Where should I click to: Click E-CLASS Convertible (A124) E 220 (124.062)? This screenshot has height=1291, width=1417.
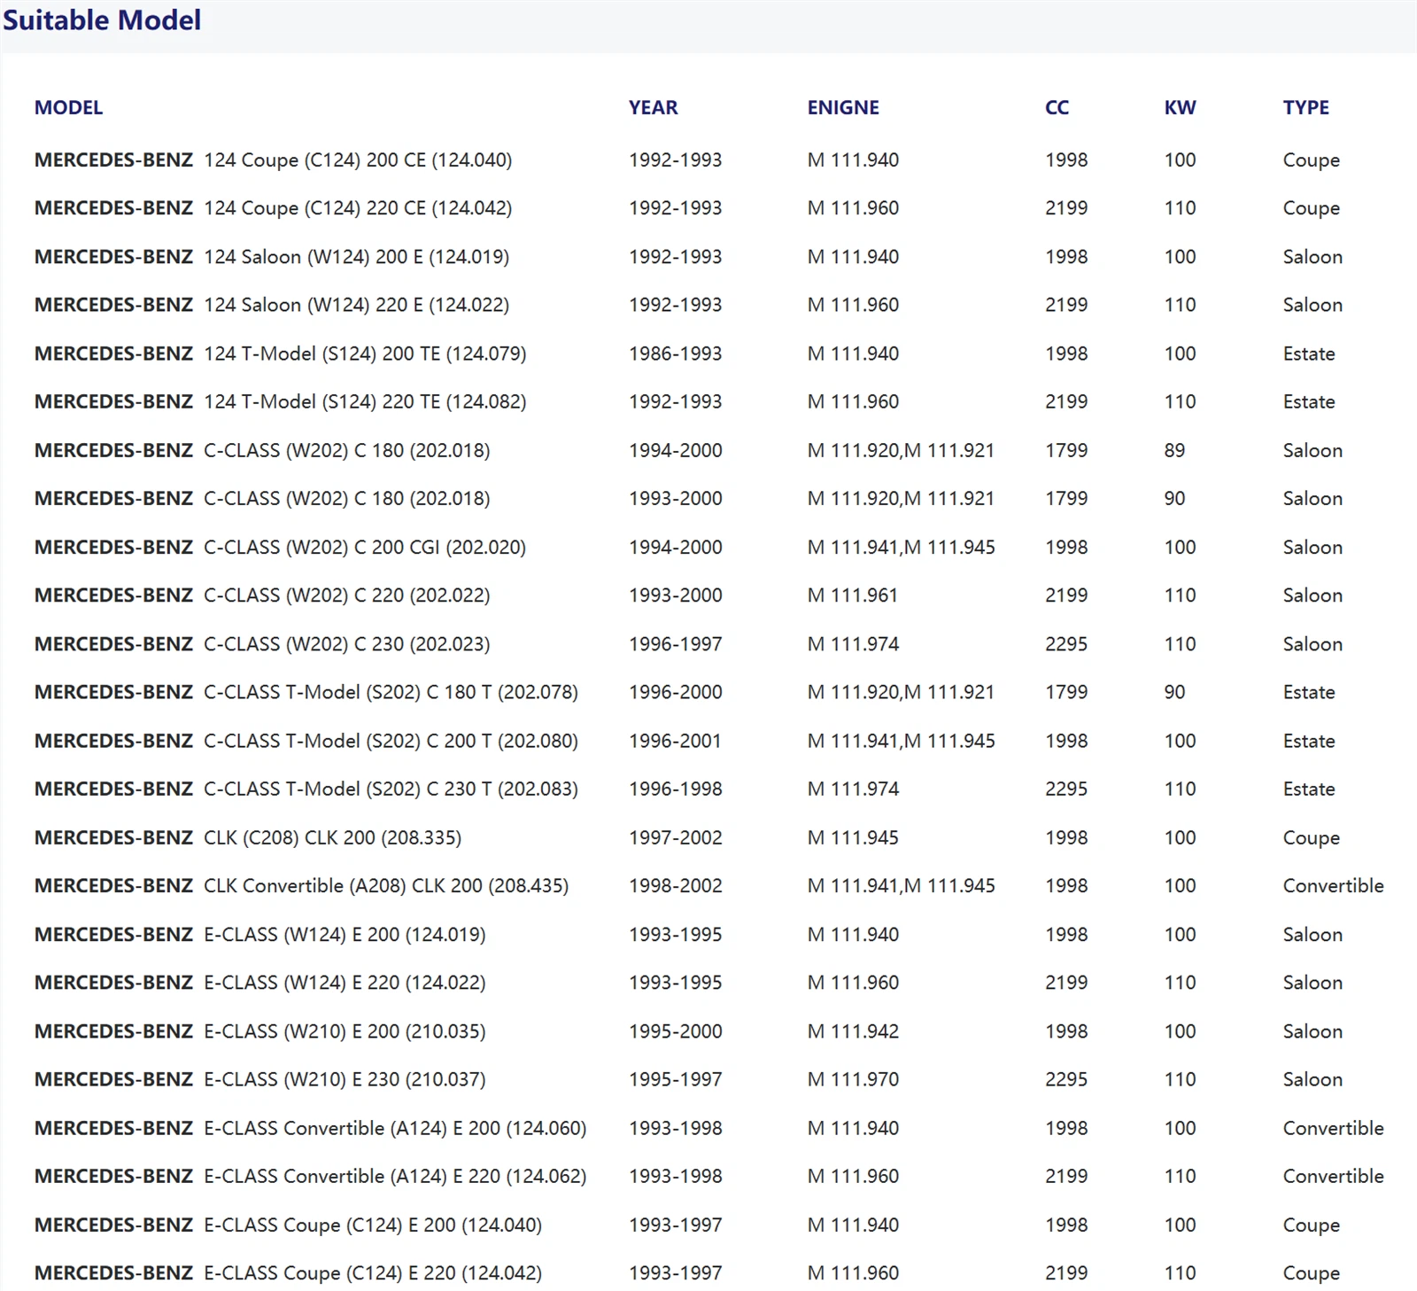coord(395,1176)
